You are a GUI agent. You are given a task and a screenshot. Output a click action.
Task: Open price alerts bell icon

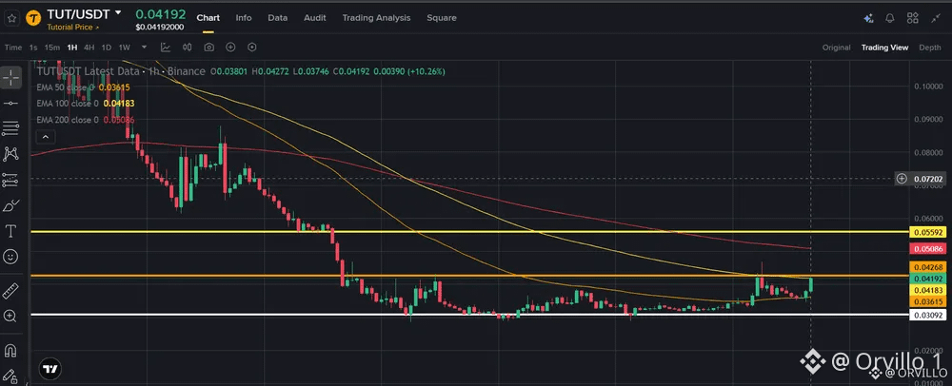(x=890, y=18)
